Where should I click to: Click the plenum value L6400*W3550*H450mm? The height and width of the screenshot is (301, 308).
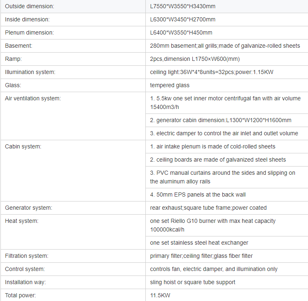[x=181, y=32]
